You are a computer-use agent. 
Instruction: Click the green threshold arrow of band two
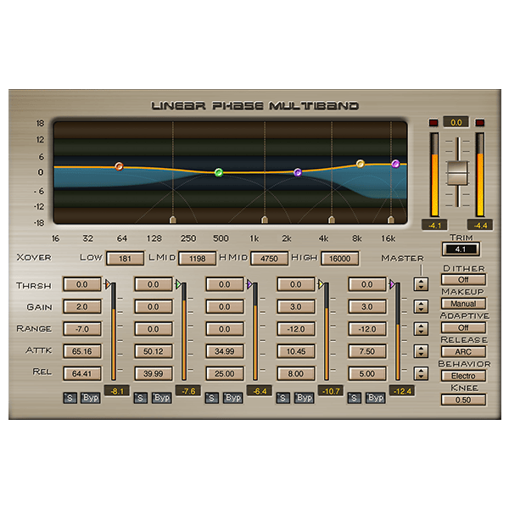(x=178, y=285)
